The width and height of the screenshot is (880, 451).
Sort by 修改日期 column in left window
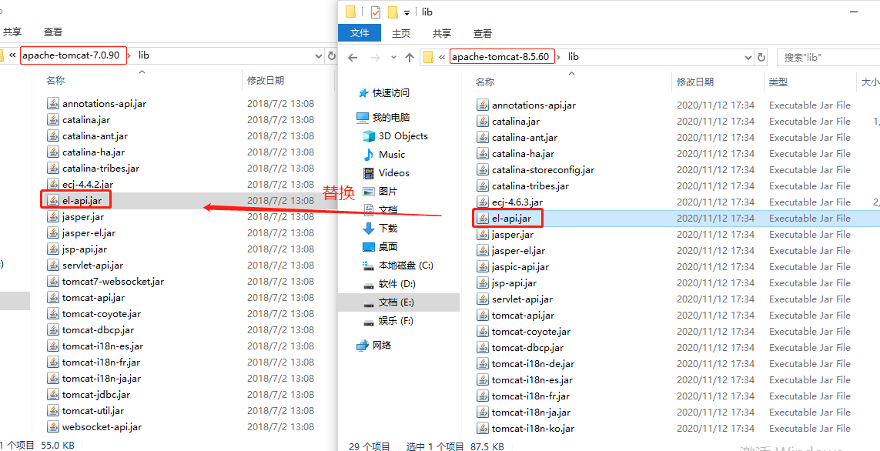(x=266, y=81)
